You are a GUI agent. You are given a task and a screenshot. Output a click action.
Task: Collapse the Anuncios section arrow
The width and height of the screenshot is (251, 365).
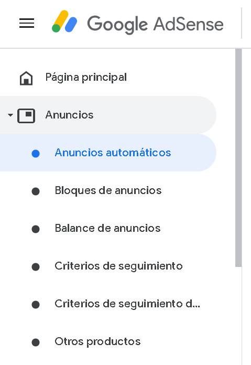10,115
